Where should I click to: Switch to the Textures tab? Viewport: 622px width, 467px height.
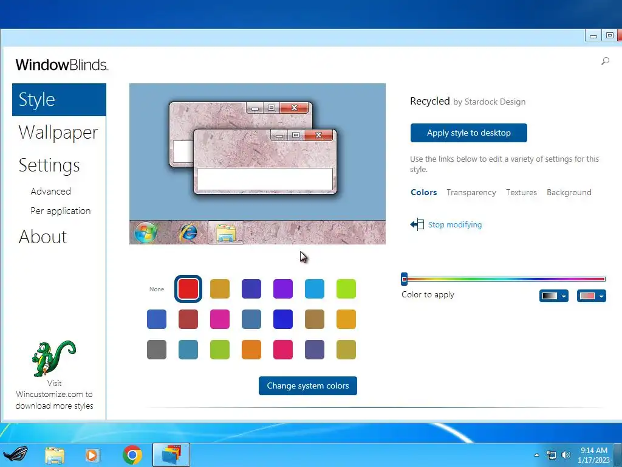(521, 193)
